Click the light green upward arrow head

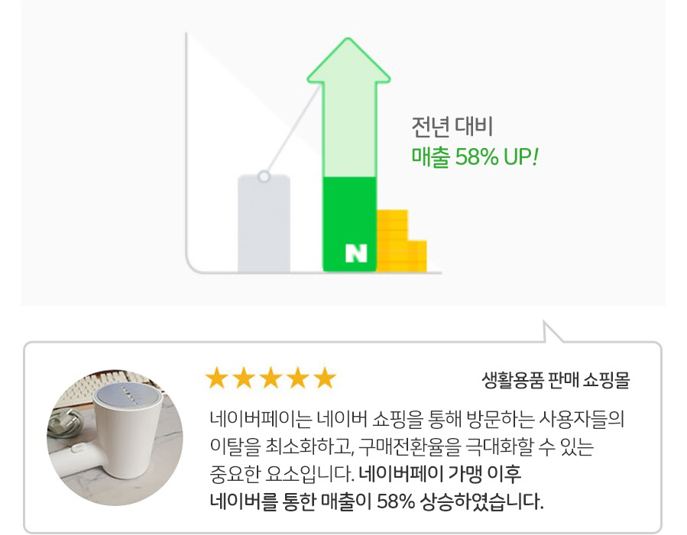pyautogui.click(x=348, y=63)
